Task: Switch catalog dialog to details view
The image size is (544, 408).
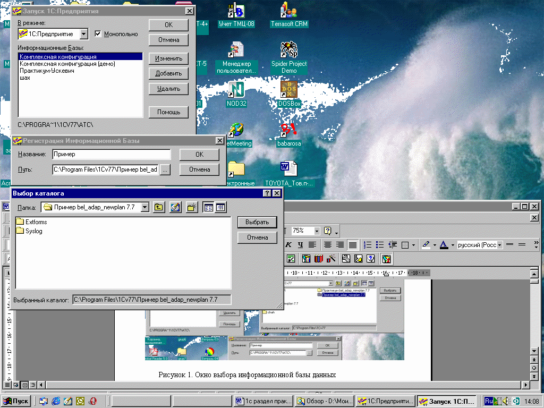Action: click(220, 208)
